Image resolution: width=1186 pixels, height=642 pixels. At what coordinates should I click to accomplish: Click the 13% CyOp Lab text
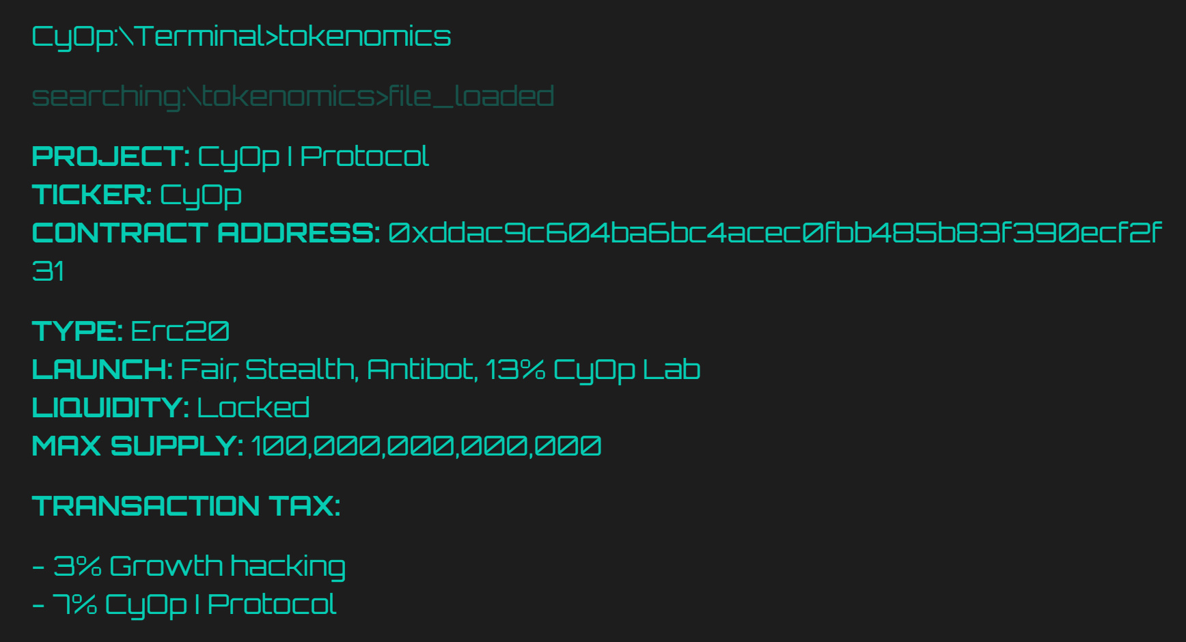(x=593, y=370)
